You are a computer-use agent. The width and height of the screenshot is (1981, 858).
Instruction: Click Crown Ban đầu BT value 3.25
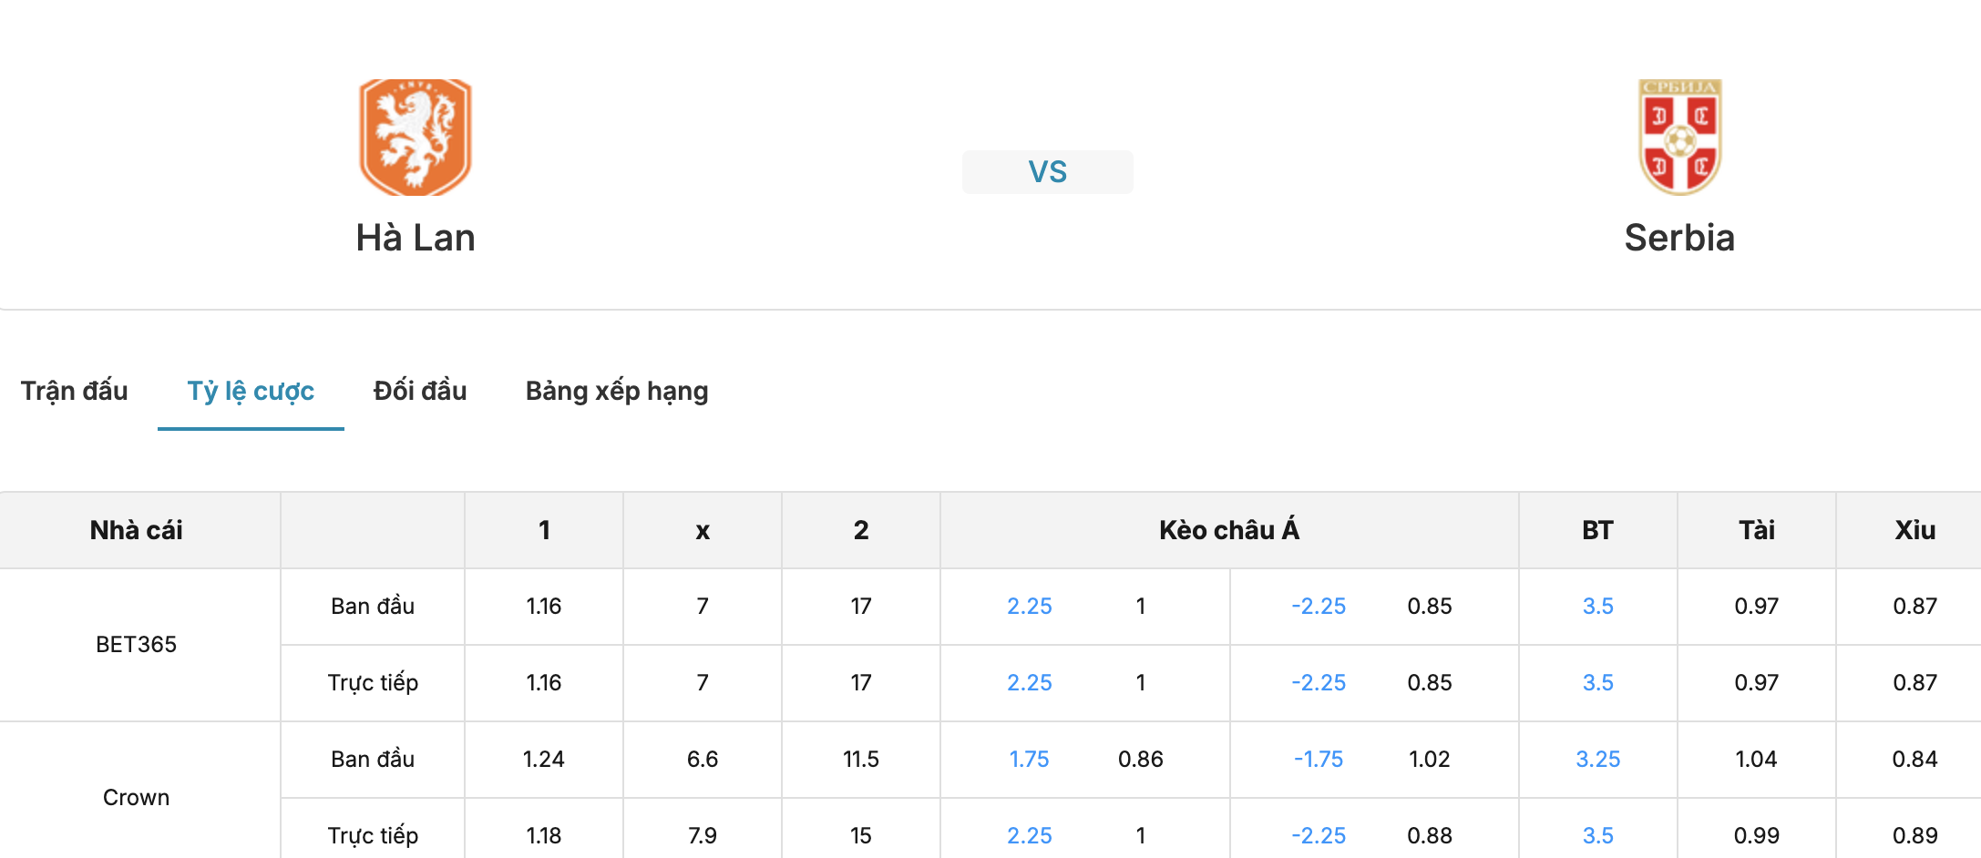(1598, 760)
